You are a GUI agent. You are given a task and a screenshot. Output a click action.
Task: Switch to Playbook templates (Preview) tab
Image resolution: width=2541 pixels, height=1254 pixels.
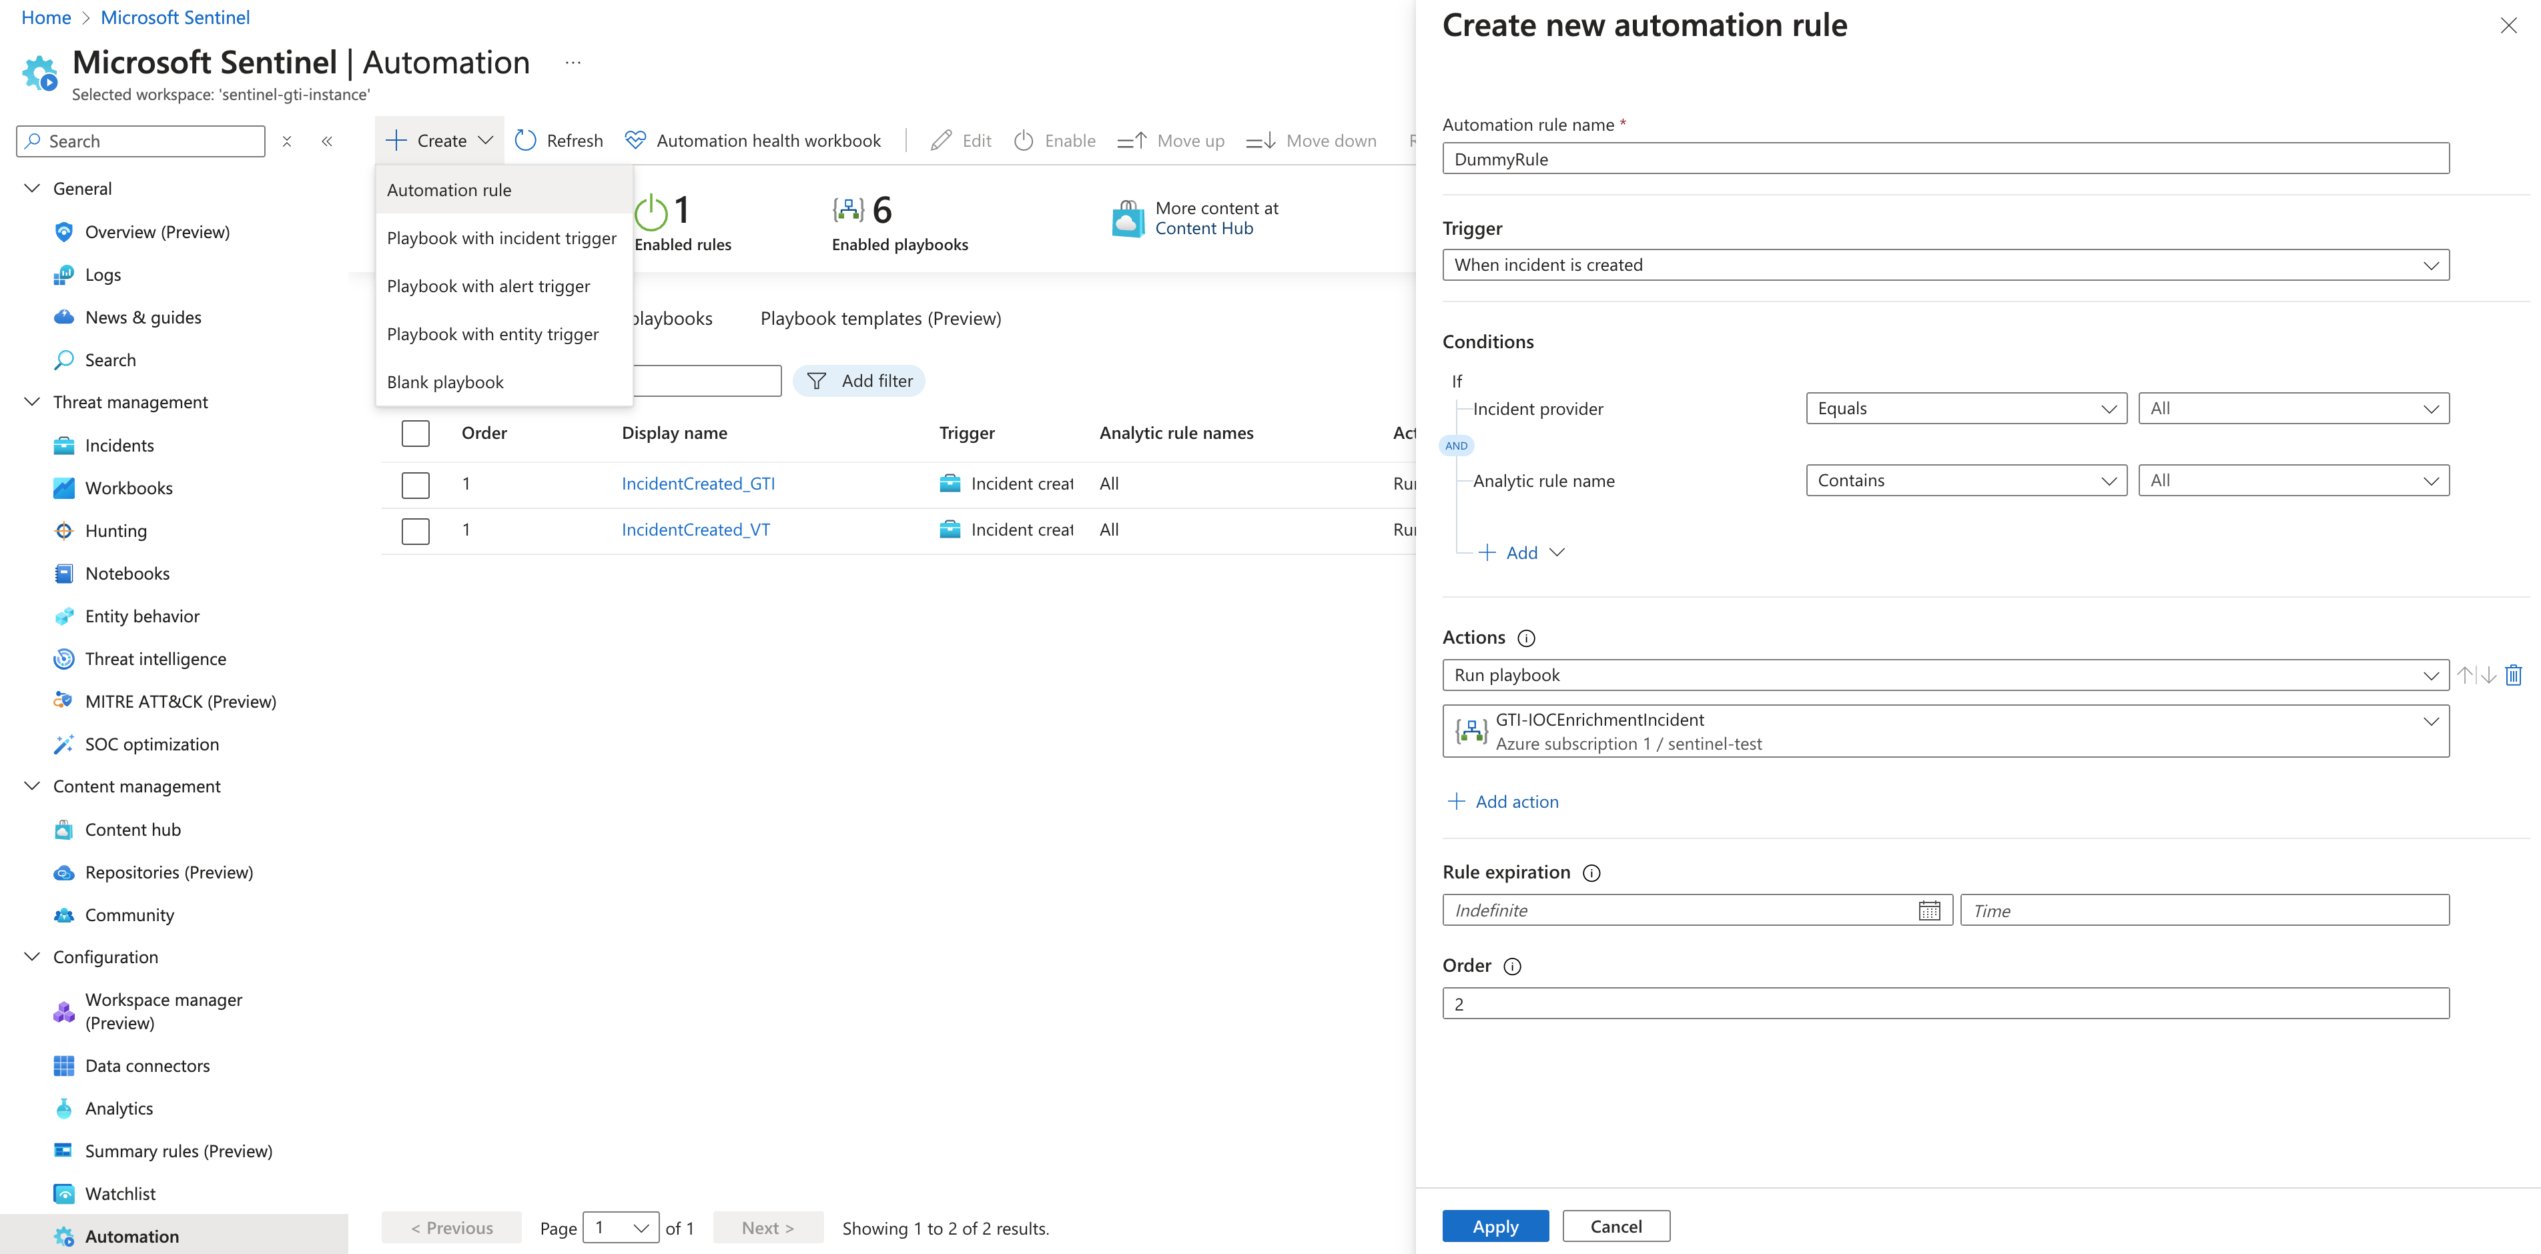click(x=880, y=318)
